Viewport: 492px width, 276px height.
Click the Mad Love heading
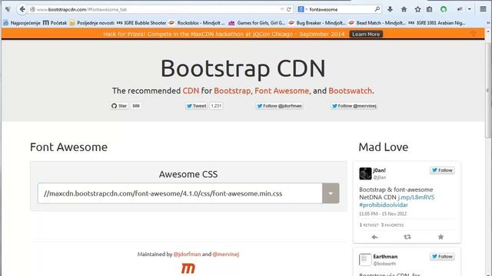coord(384,147)
